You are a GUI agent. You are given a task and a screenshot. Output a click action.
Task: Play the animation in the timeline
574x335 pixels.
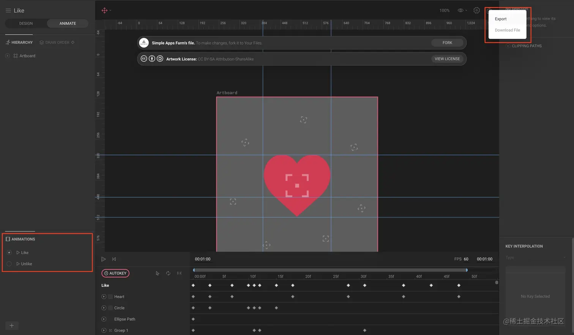[x=103, y=259]
